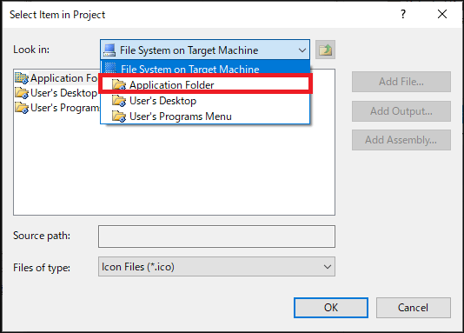
Task: Close the Select Item in Project dialog
Action: [x=442, y=14]
